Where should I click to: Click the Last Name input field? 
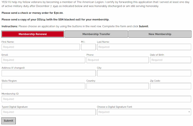pos(144,47)
